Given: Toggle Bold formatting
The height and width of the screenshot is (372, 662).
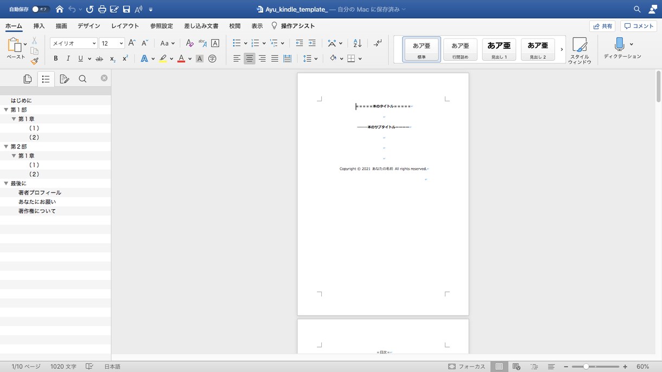Looking at the screenshot, I should pyautogui.click(x=55, y=59).
